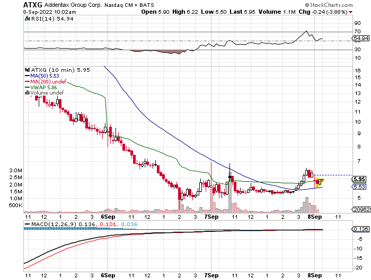Click the Volume undef legend label

pos(47,92)
